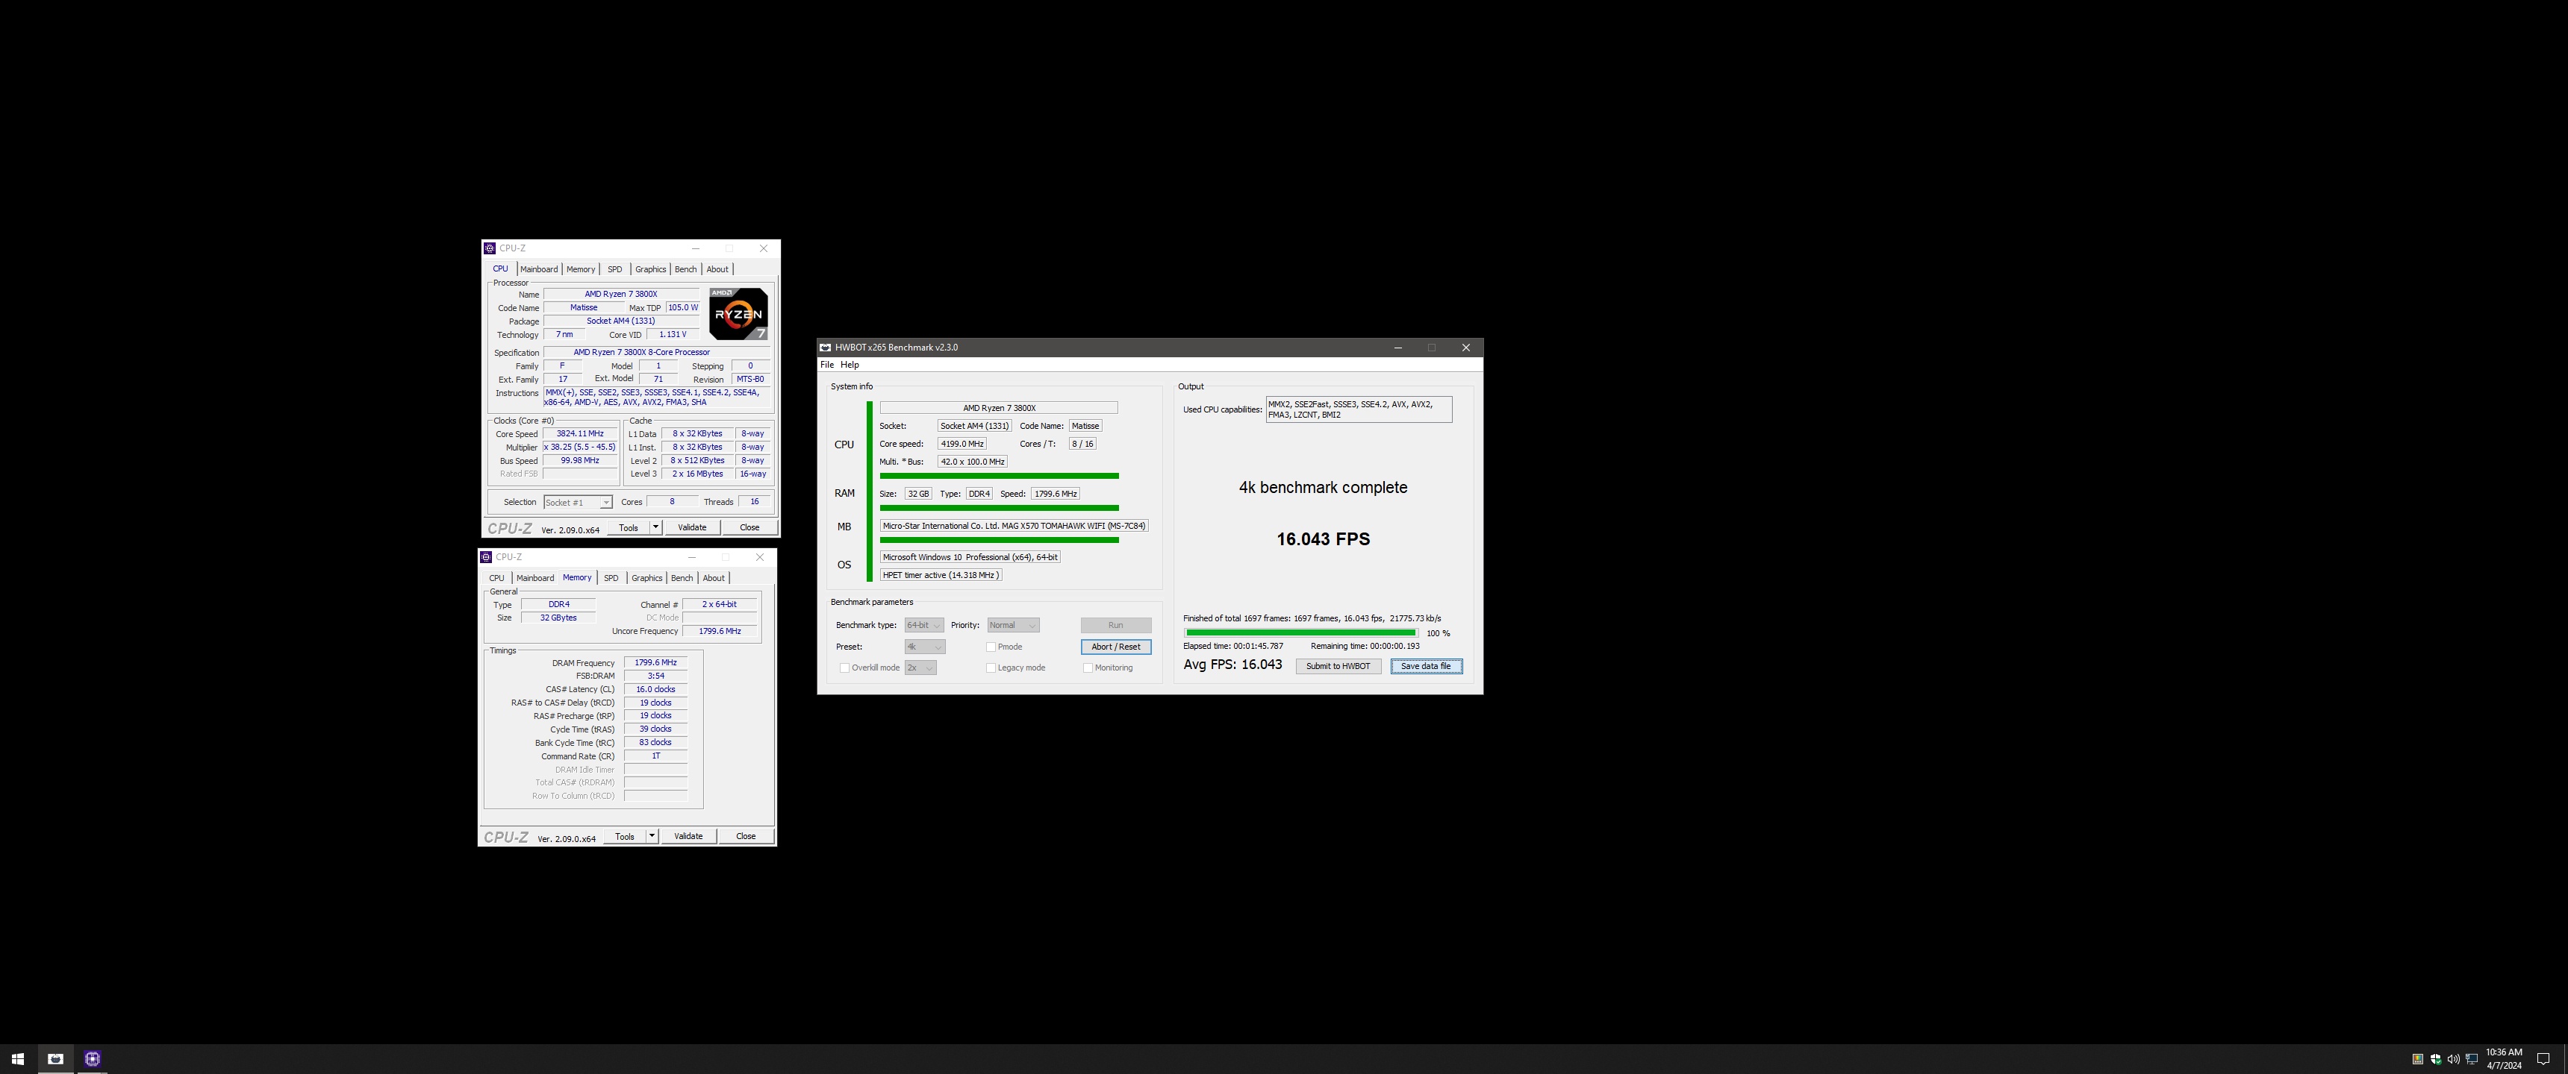Viewport: 2568px width, 1074px height.
Task: Expand Tools arrow in top CPU-Z window
Action: click(656, 528)
